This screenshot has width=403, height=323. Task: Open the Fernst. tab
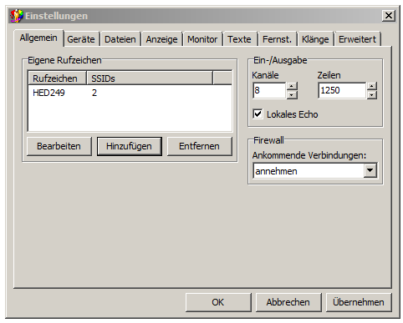[x=277, y=39]
